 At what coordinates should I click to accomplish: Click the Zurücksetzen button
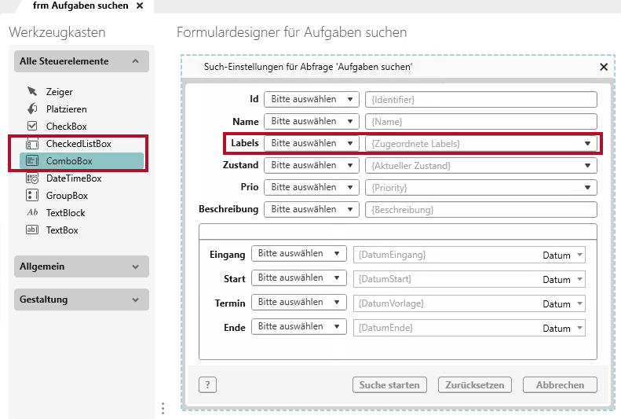475,385
